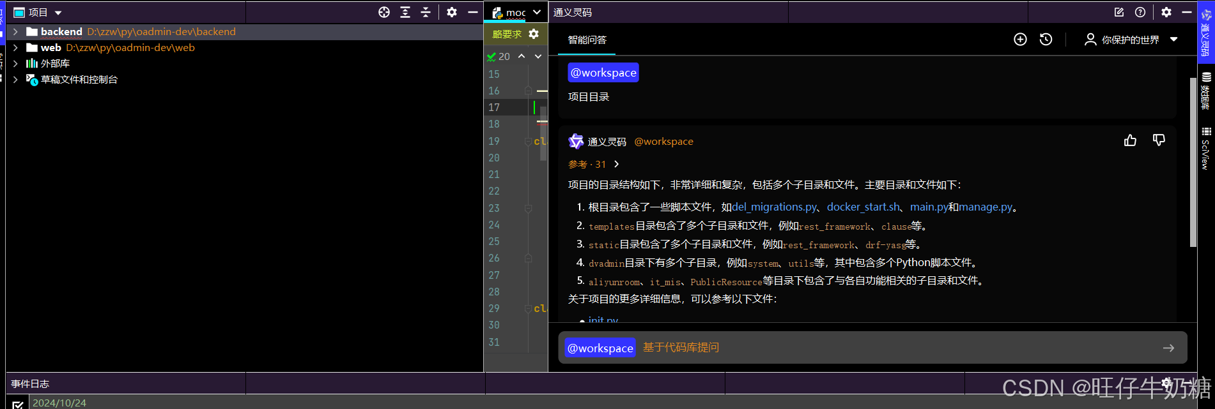Open the 通义灵码 panel settings gear
The width and height of the screenshot is (1215, 409).
coord(1166,12)
